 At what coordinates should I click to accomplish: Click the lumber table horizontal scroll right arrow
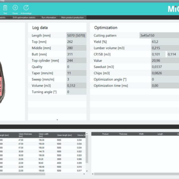tap(84, 174)
